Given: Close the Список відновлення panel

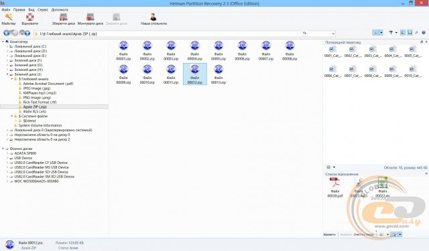Looking at the screenshot, I should click(x=426, y=174).
